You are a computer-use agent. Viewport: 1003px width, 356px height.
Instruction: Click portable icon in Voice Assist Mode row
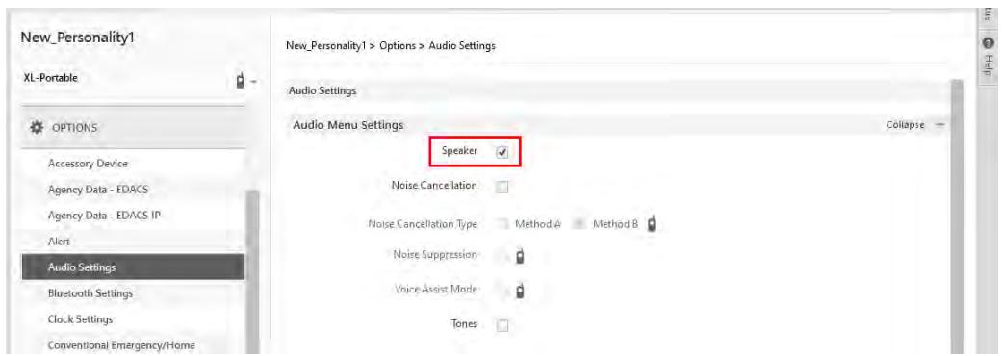pyautogui.click(x=520, y=291)
